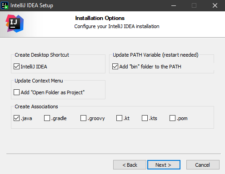Go to the next setup step
225x174 pixels.
(x=164, y=165)
